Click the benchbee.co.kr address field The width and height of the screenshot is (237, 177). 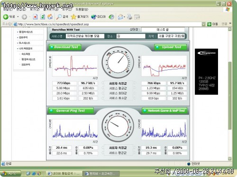(x=109, y=24)
